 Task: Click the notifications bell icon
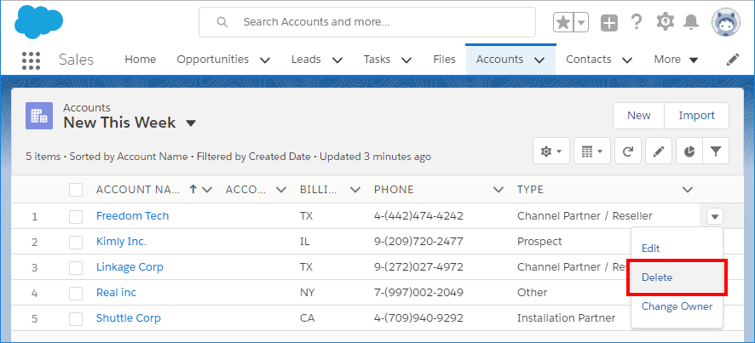pyautogui.click(x=693, y=22)
